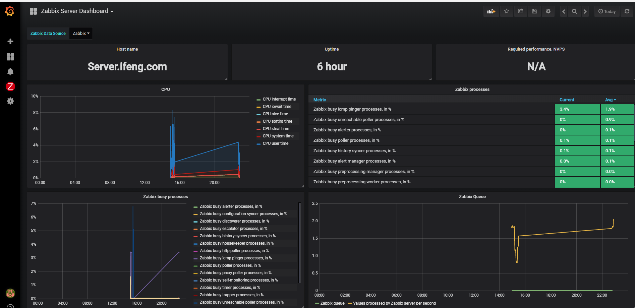Click the Server.ifeng.com host name value
The width and height of the screenshot is (635, 308).
pos(127,67)
